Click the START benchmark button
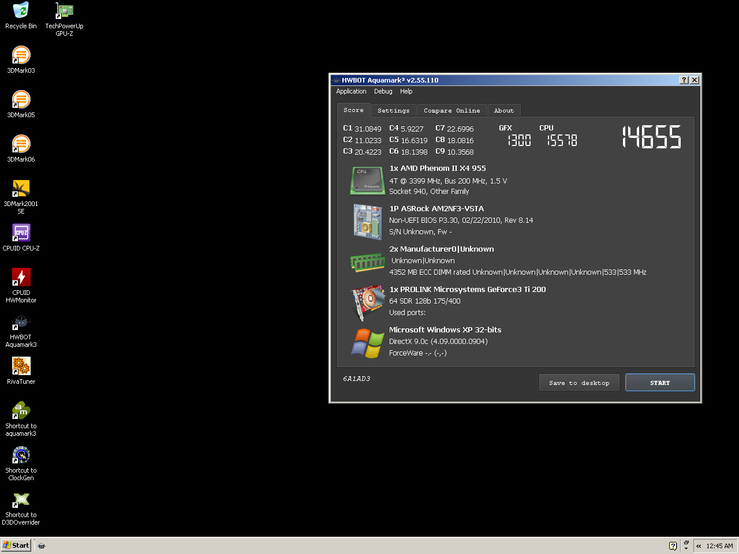The width and height of the screenshot is (739, 554). 660,383
